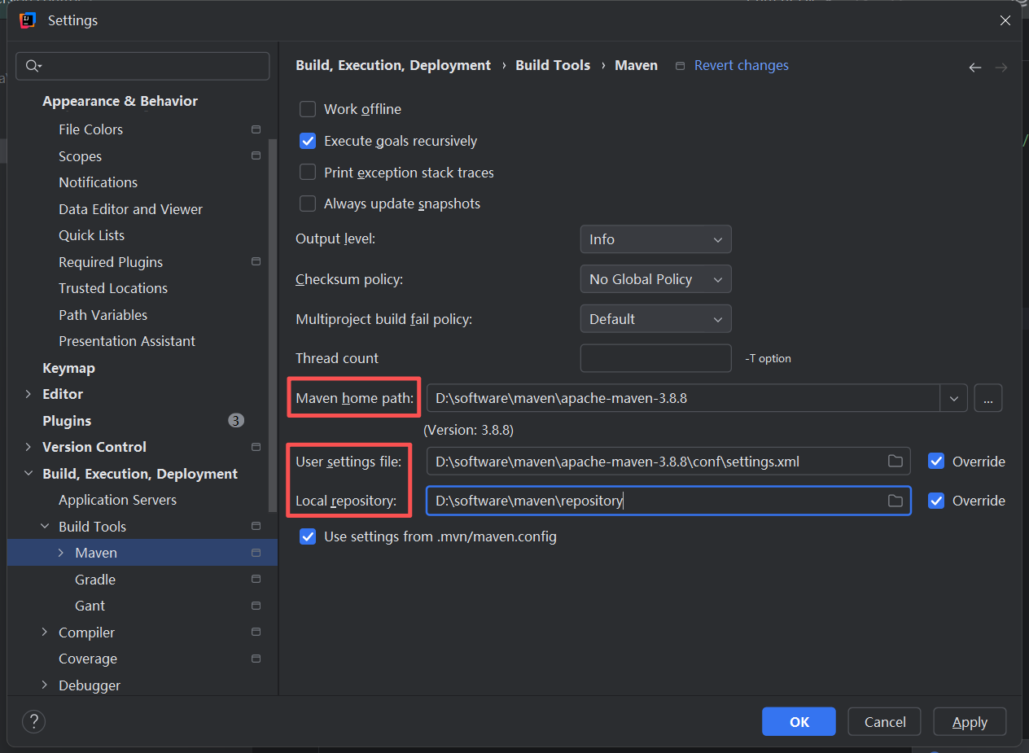Click project-level icon beside Compiler
The image size is (1029, 753).
[256, 632]
